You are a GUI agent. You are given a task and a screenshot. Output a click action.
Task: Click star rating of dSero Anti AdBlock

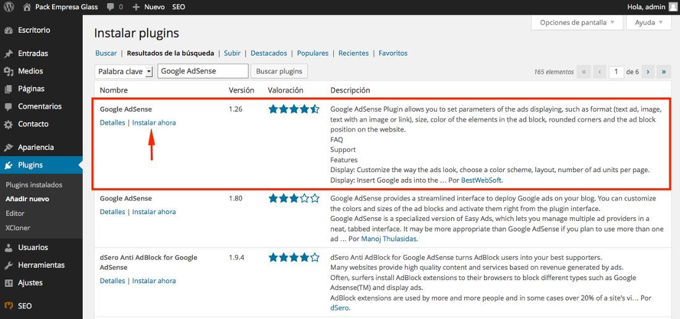point(294,257)
